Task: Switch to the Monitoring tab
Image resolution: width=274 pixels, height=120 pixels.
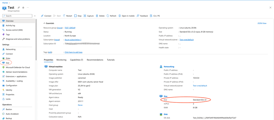Action: tap(61, 60)
